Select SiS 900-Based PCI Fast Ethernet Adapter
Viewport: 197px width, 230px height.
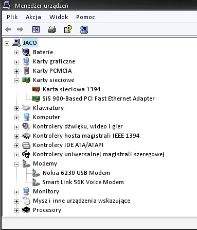pos(98,98)
